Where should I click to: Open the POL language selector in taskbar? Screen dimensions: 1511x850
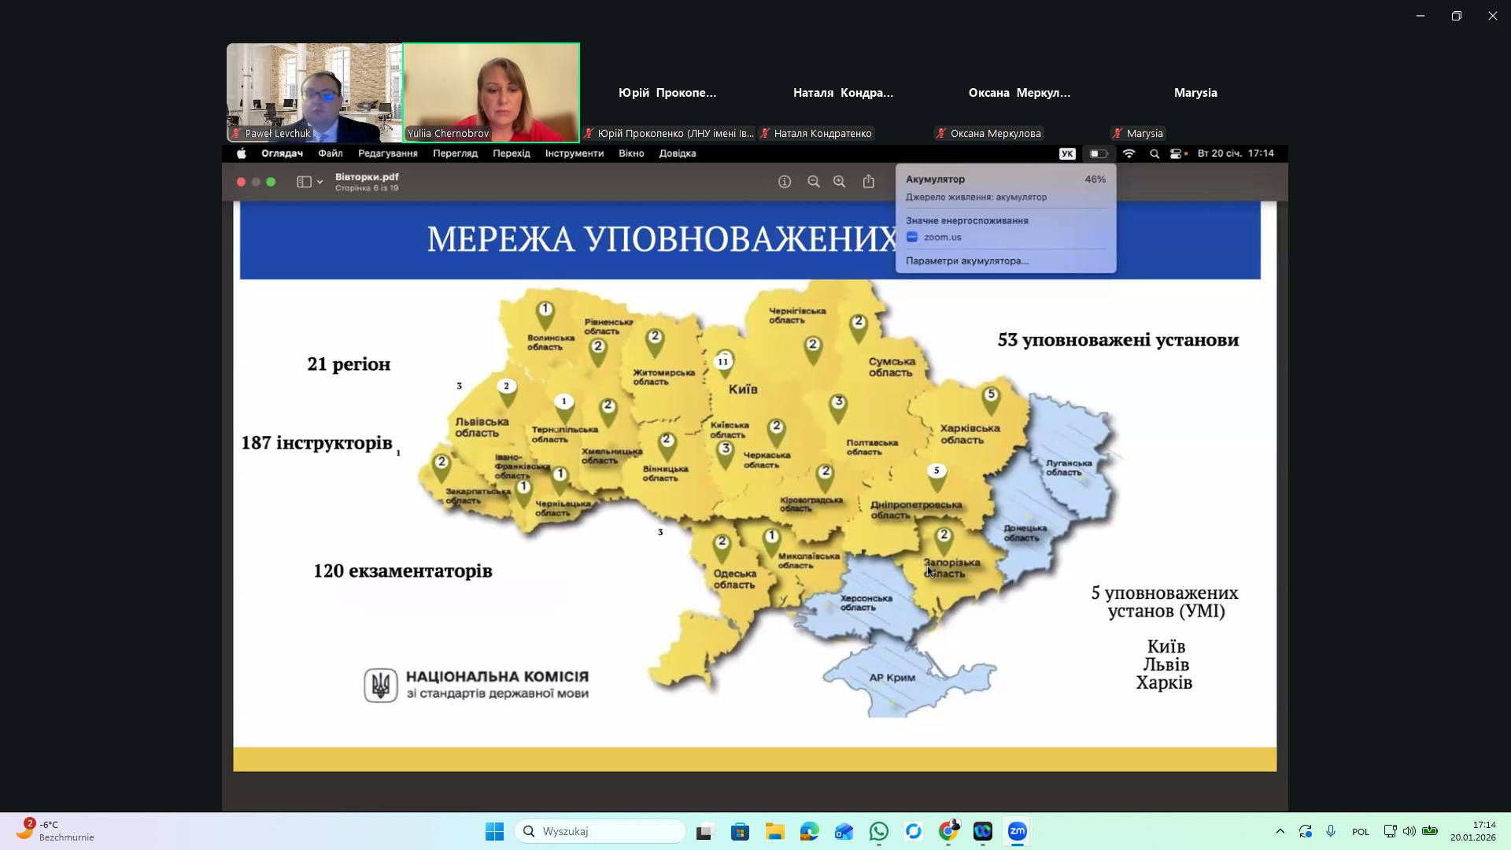(x=1361, y=832)
